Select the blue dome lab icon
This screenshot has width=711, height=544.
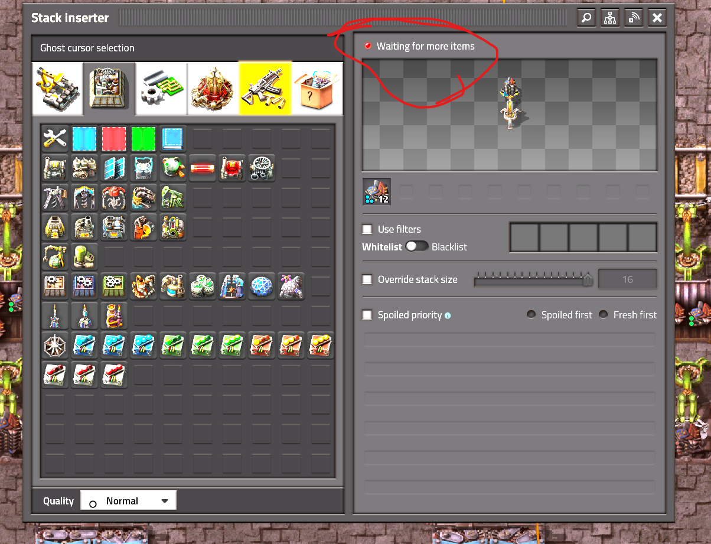(263, 286)
